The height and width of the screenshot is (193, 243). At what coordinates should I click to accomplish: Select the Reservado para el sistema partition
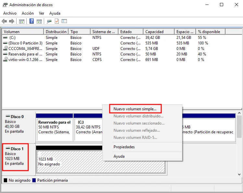pos(54,127)
